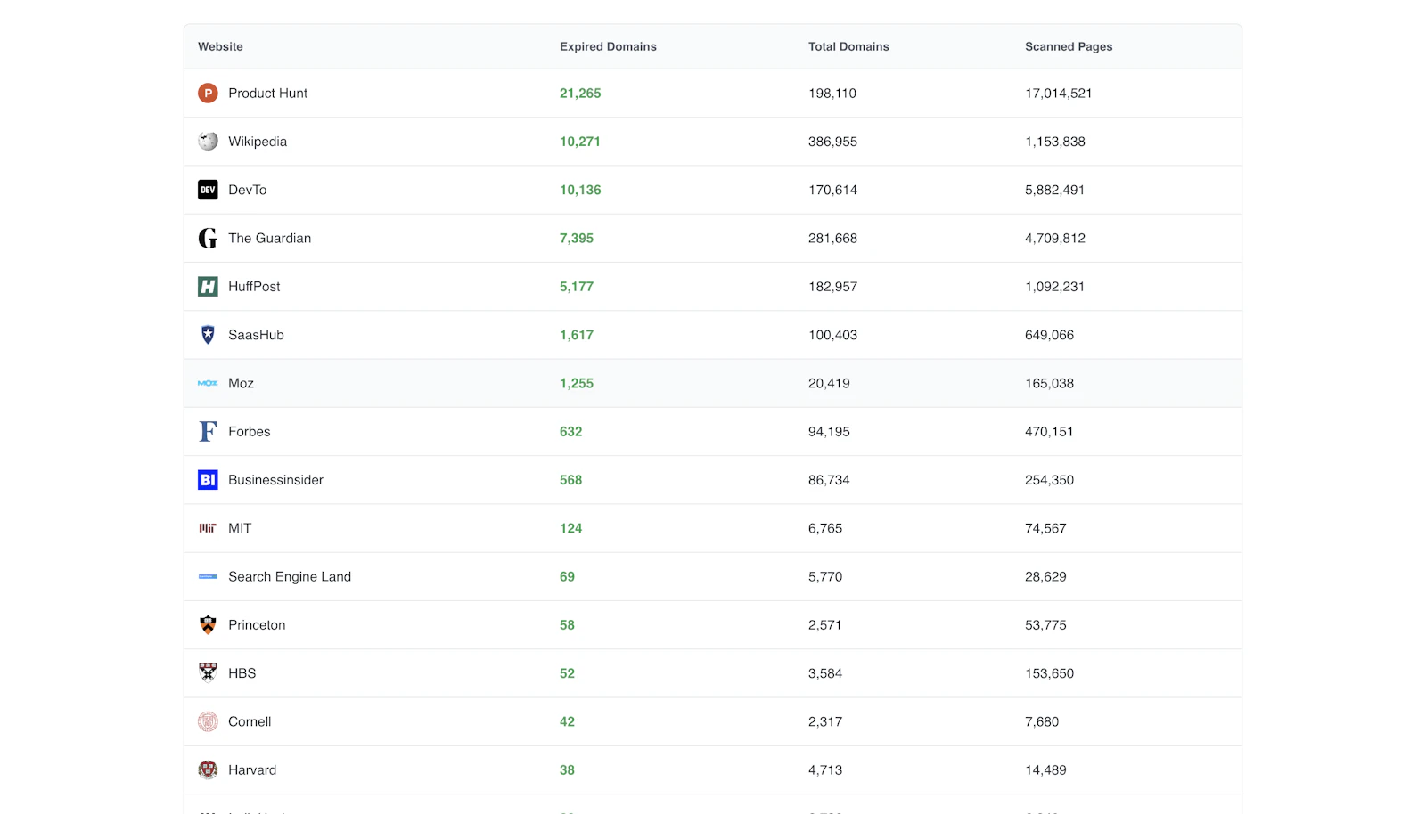Click Moz's 1,255 expired domains
The image size is (1426, 814).
[577, 383]
